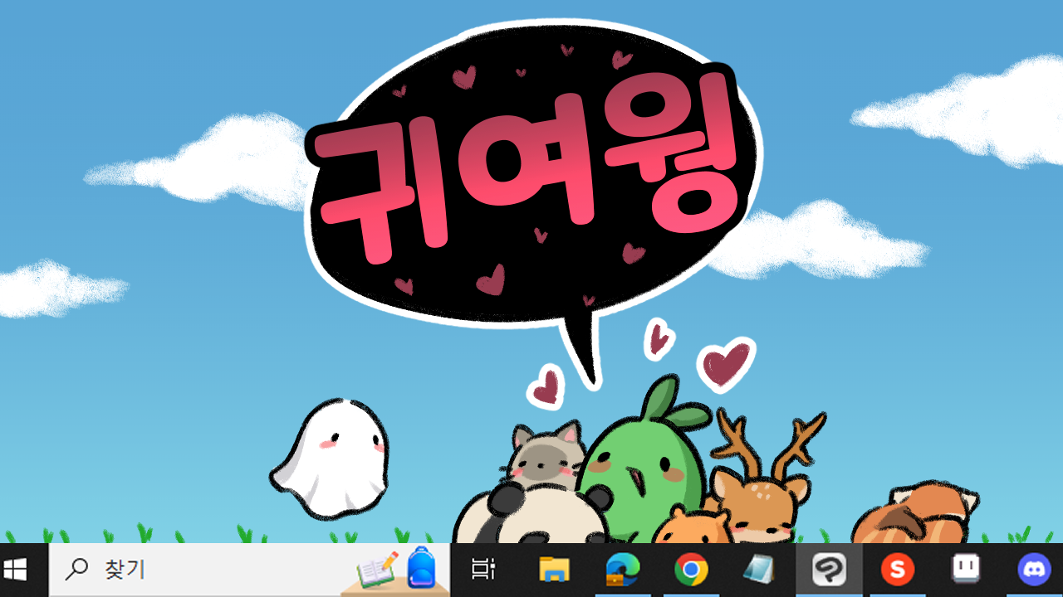Open Task View from the taskbar
Viewport: 1063px width, 597px height.
tap(483, 570)
